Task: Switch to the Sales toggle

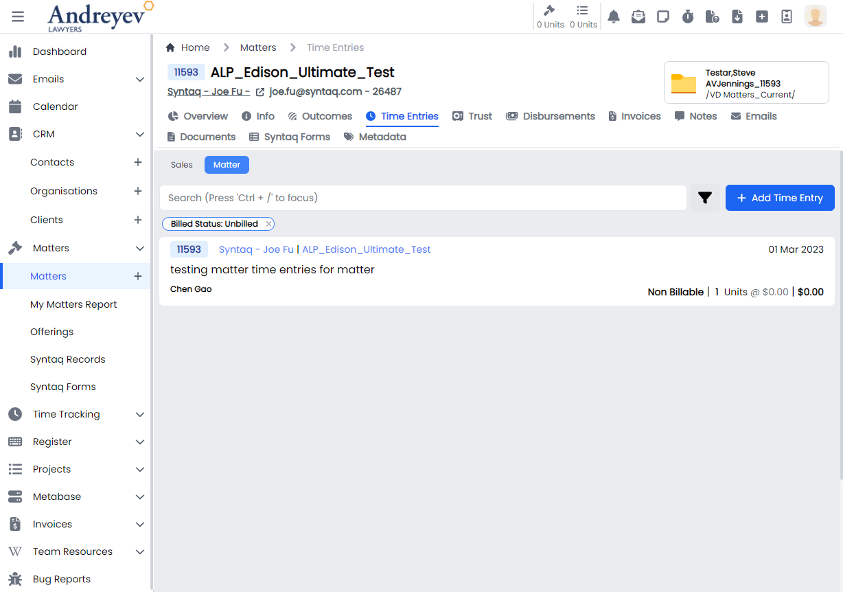Action: [x=182, y=165]
